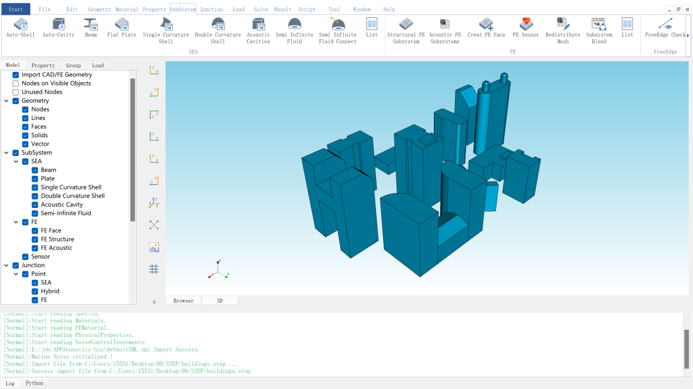This screenshot has width=693, height=389.
Task: Click the topmost axis view icon
Action: click(x=154, y=70)
